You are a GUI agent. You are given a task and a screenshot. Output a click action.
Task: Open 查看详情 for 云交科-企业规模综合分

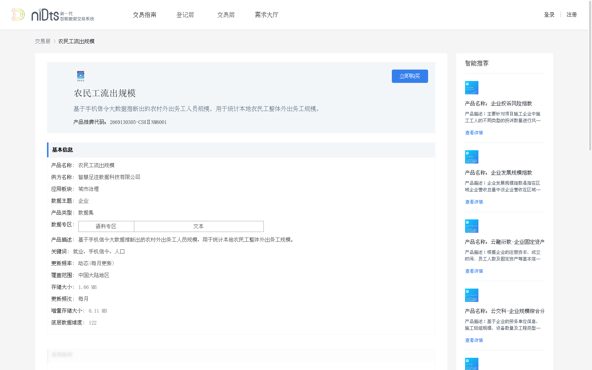click(474, 340)
